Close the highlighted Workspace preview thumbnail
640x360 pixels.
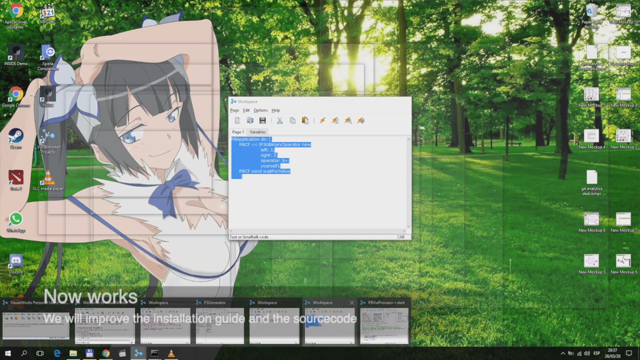point(352,303)
